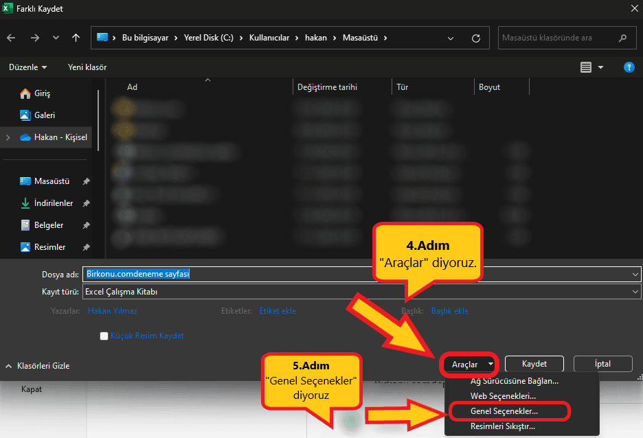Viewport: 643px width, 438px height.
Task: Click Etiket ekle link
Action: pos(278,311)
